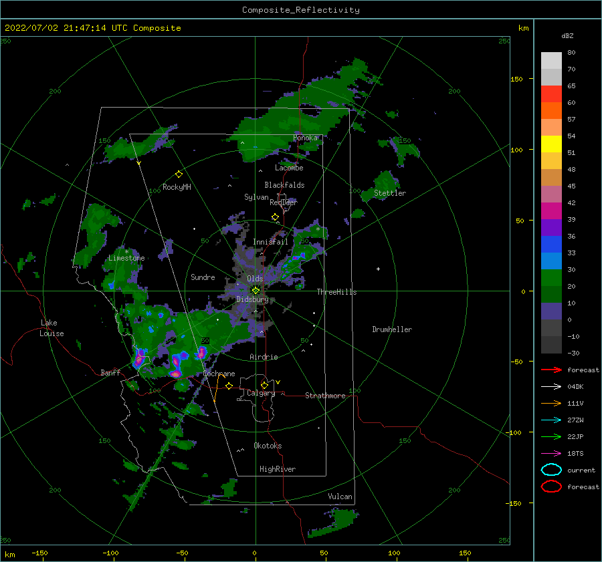The height and width of the screenshot is (562, 602).
Task: Select the orange 111V arrow legend icon
Action: pos(551,403)
